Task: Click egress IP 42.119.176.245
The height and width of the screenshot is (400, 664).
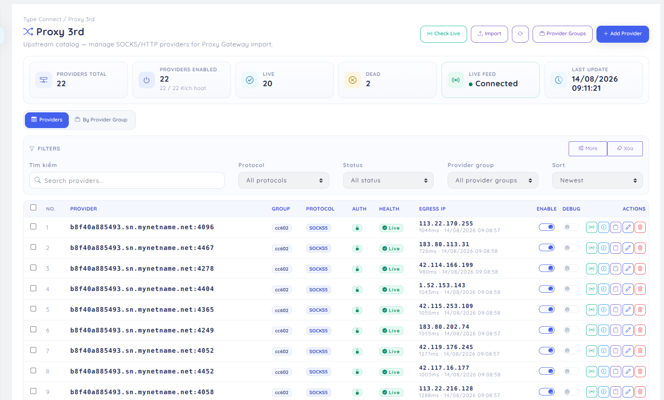Action: pyautogui.click(x=446, y=347)
